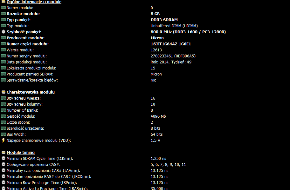
Task: Click the clock icon next to tCKmin row
Action: (3, 158)
